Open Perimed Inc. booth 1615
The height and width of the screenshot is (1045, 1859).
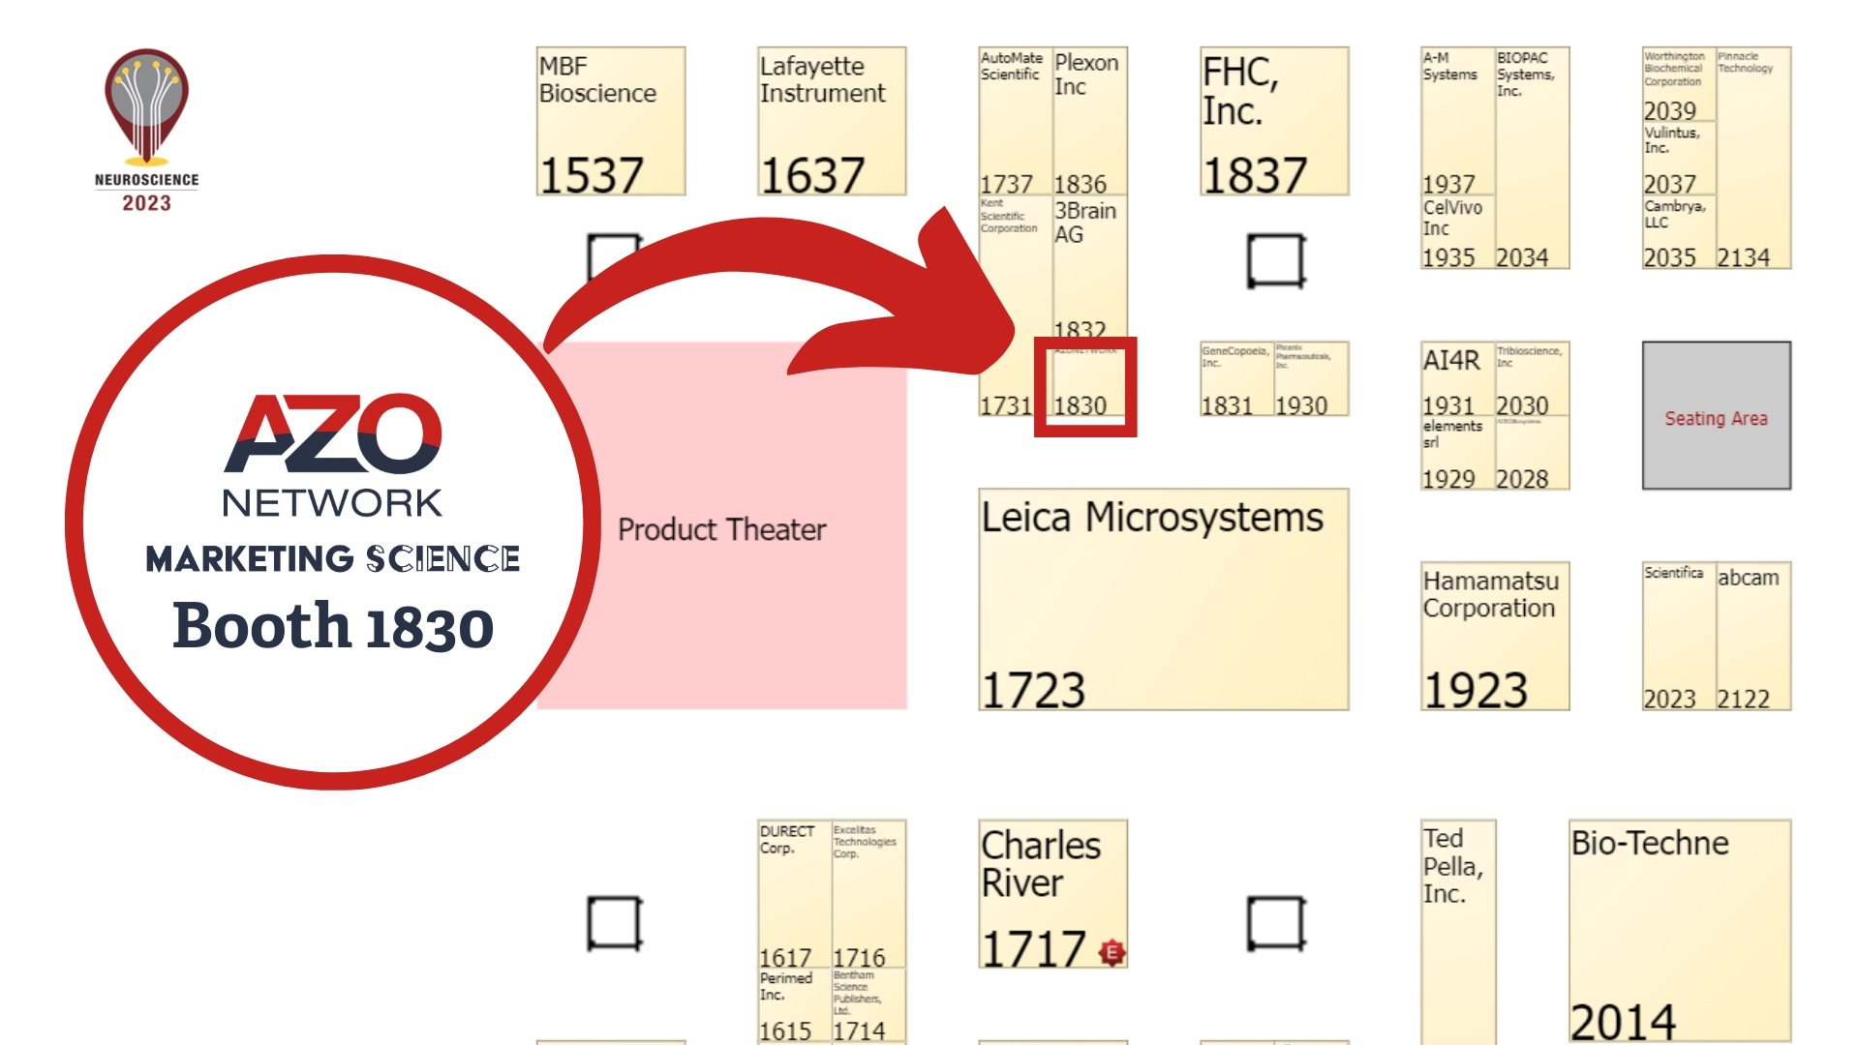(x=794, y=1006)
